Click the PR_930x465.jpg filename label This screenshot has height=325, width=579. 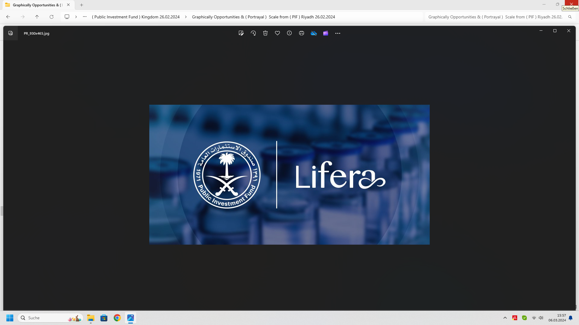tap(36, 33)
